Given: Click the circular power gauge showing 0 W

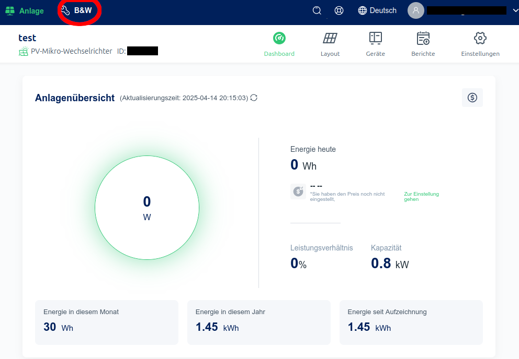Looking at the screenshot, I should (x=147, y=208).
